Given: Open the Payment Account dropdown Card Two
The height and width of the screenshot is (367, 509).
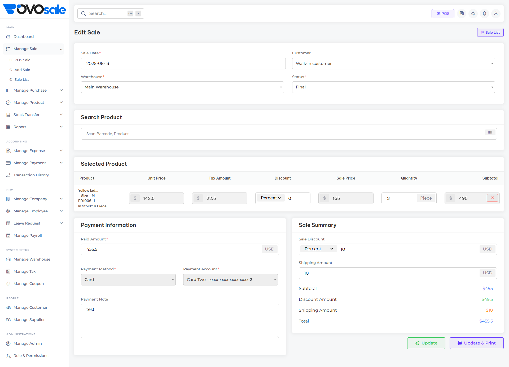Looking at the screenshot, I should pyautogui.click(x=230, y=280).
